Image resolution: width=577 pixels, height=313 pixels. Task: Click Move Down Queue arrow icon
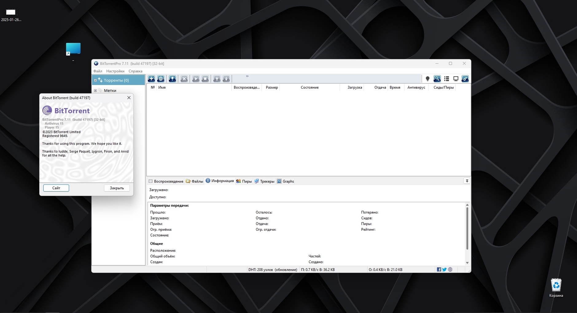click(226, 79)
